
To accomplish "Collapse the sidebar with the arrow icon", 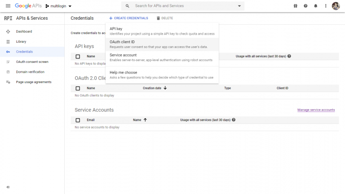I will click(x=8, y=187).
